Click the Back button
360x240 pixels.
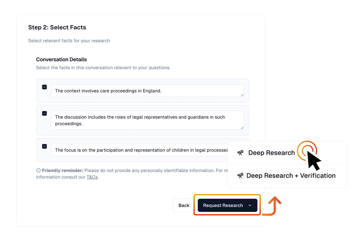point(183,205)
